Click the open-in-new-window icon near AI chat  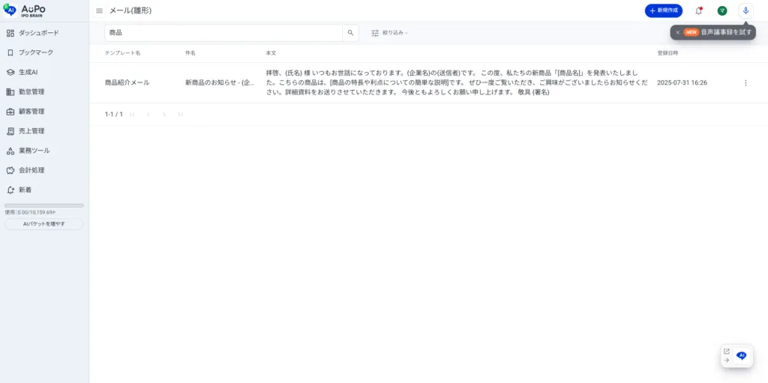click(726, 352)
